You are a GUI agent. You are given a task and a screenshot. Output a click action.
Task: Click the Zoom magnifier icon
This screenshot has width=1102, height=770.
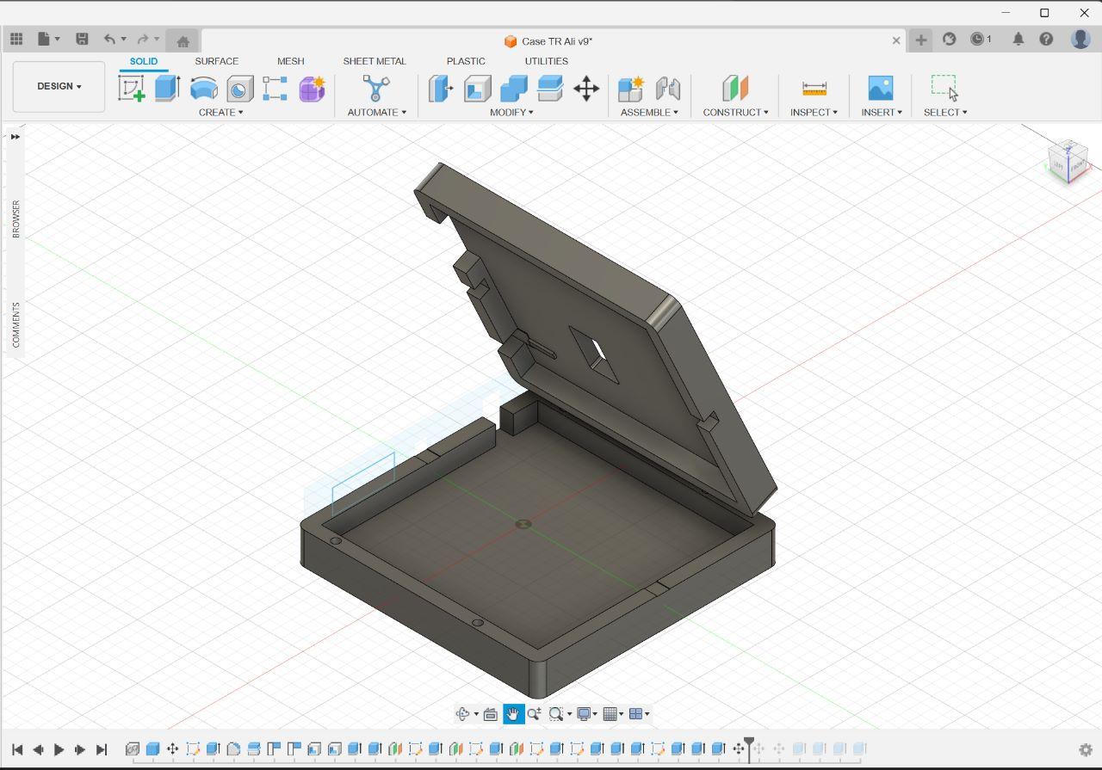pyautogui.click(x=535, y=714)
